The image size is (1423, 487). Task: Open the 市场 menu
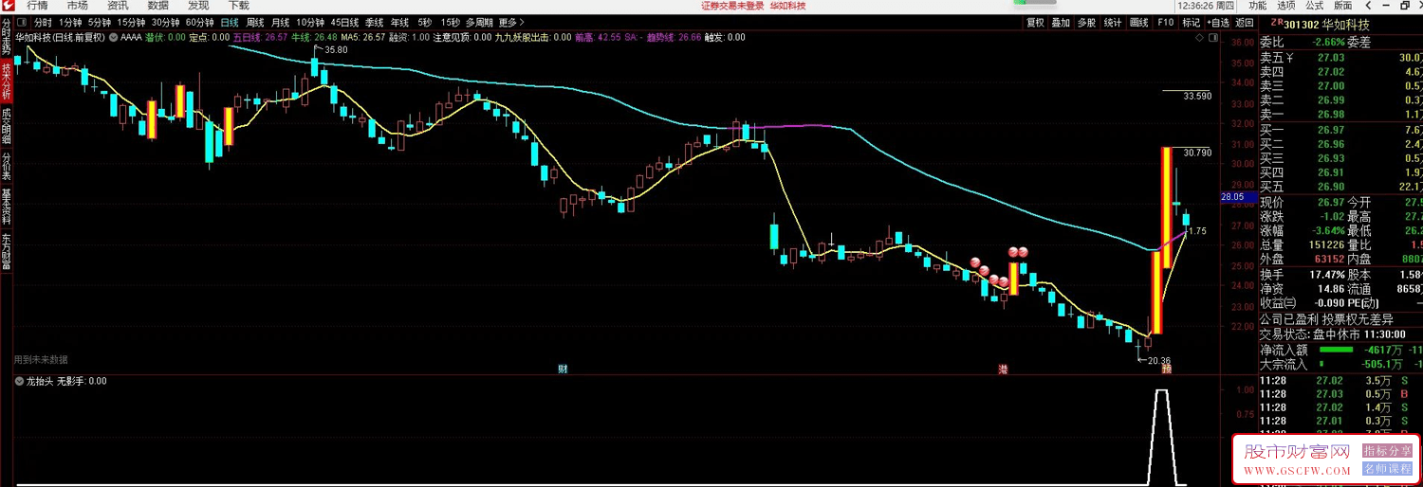coord(78,6)
